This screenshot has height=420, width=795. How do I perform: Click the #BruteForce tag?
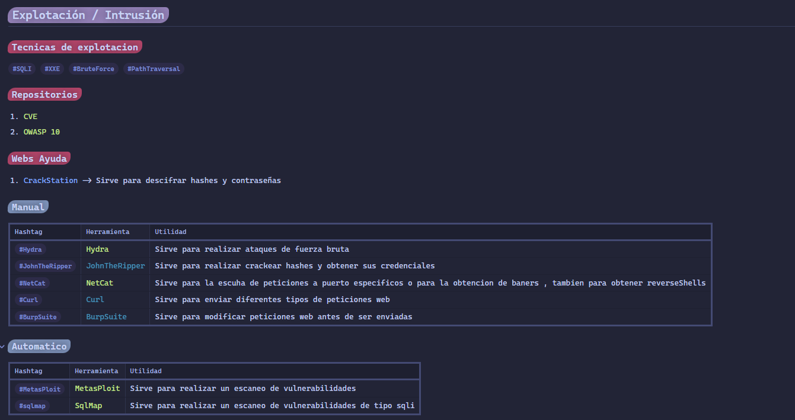pyautogui.click(x=93, y=68)
